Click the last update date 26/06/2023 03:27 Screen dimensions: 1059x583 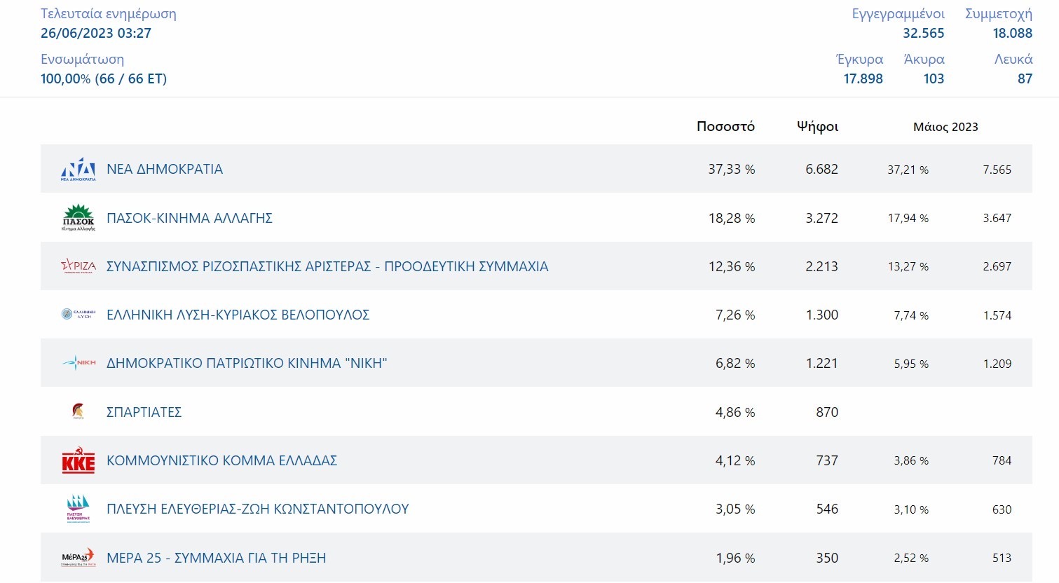(x=96, y=33)
